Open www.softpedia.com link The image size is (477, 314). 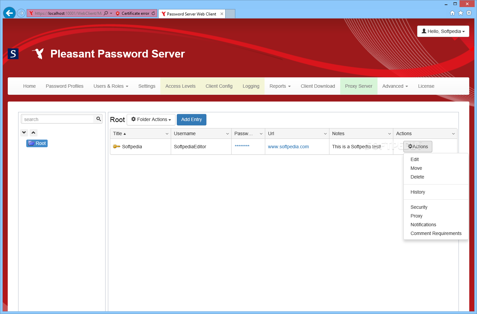[288, 147]
